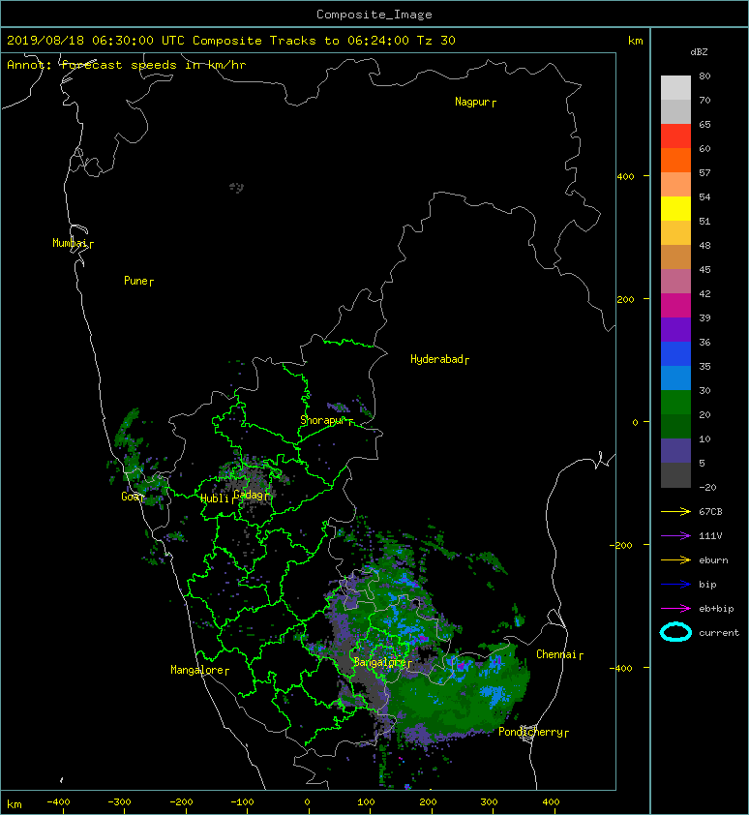Screen dimensions: 749x815
Task: Click the '111V' legend label
Action: tap(710, 536)
